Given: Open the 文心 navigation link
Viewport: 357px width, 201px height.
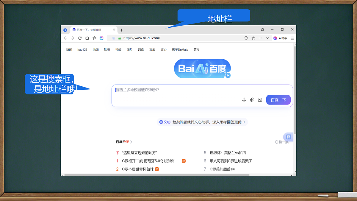Looking at the screenshot, I should pyautogui.click(x=164, y=50).
